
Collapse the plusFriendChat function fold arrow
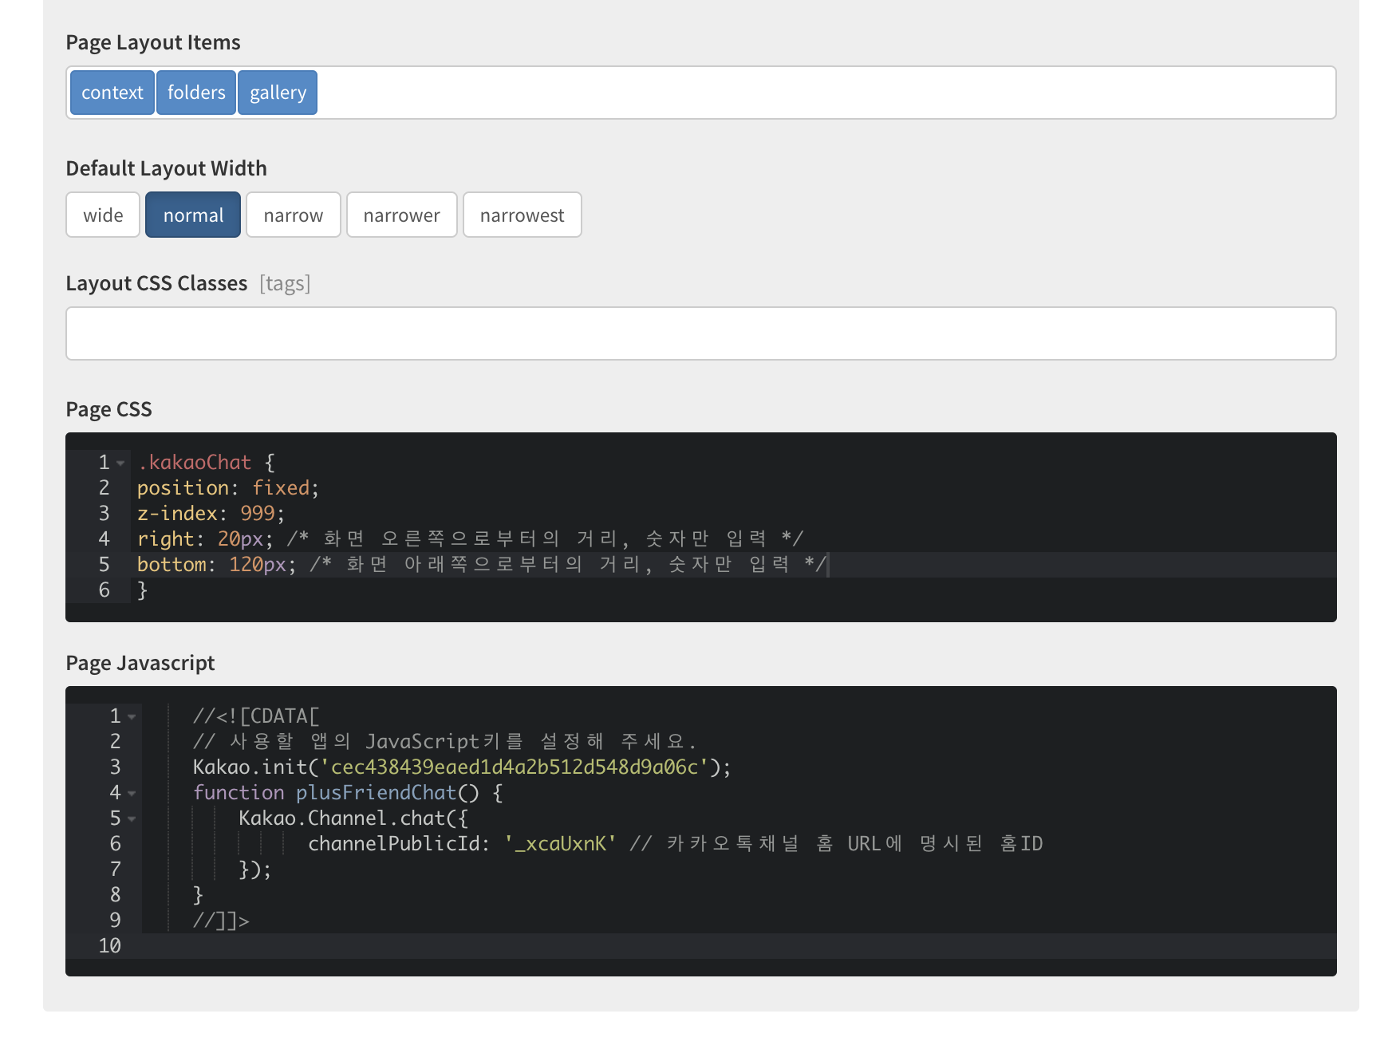pyautogui.click(x=132, y=793)
